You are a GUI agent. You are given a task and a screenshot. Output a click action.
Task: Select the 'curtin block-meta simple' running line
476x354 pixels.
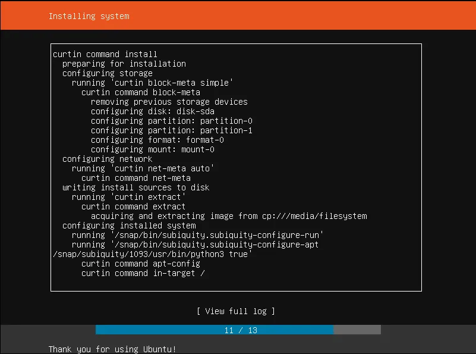coord(152,83)
